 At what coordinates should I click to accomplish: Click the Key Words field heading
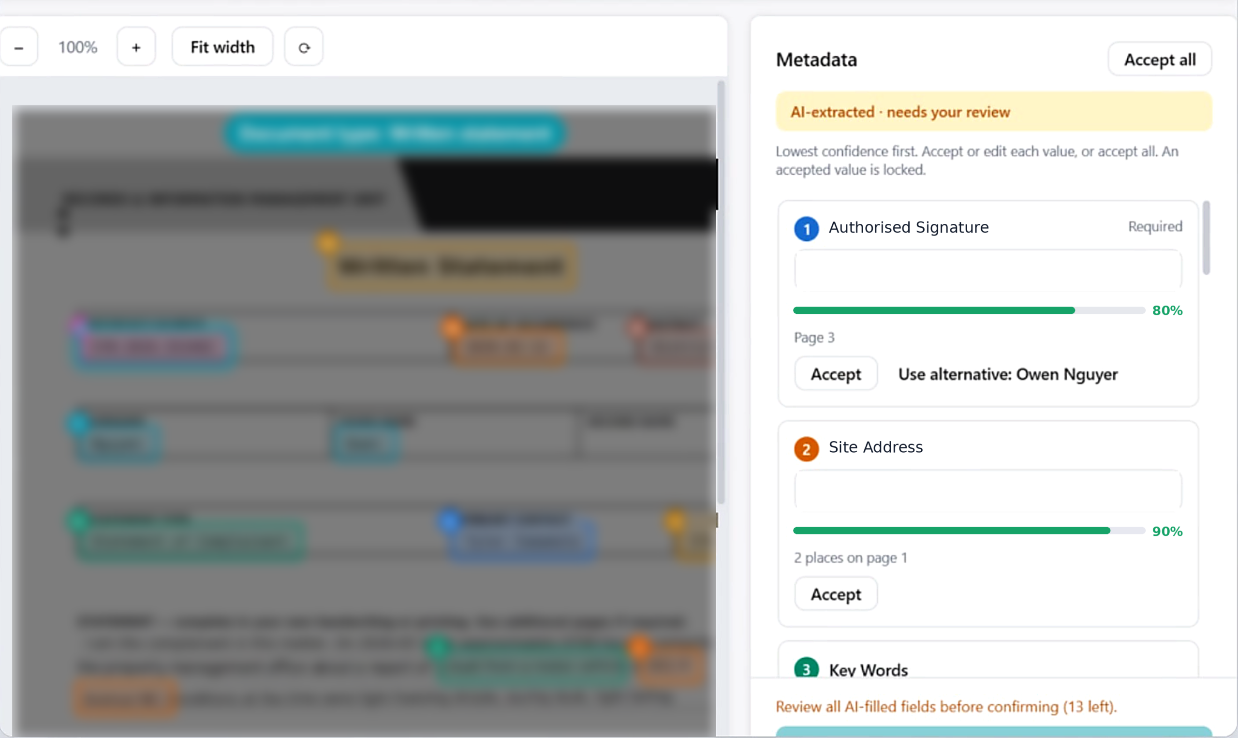[x=868, y=670]
